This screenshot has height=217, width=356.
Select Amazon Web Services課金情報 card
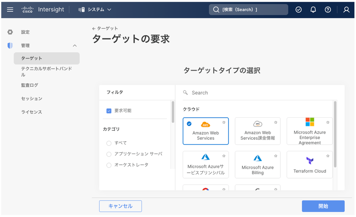(x=258, y=131)
